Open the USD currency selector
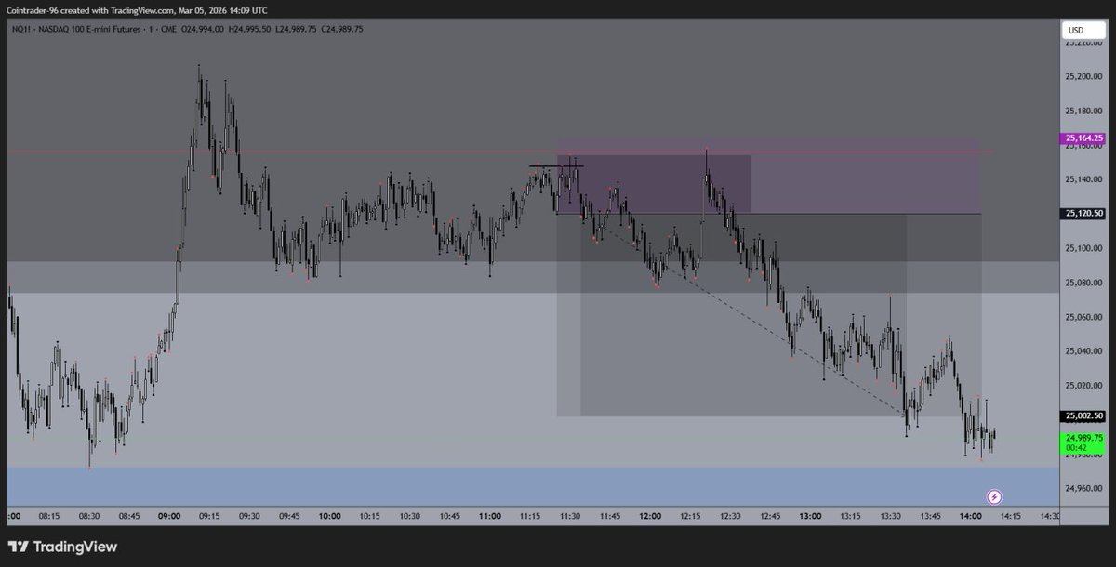The height and width of the screenshot is (567, 1116). pyautogui.click(x=1083, y=31)
